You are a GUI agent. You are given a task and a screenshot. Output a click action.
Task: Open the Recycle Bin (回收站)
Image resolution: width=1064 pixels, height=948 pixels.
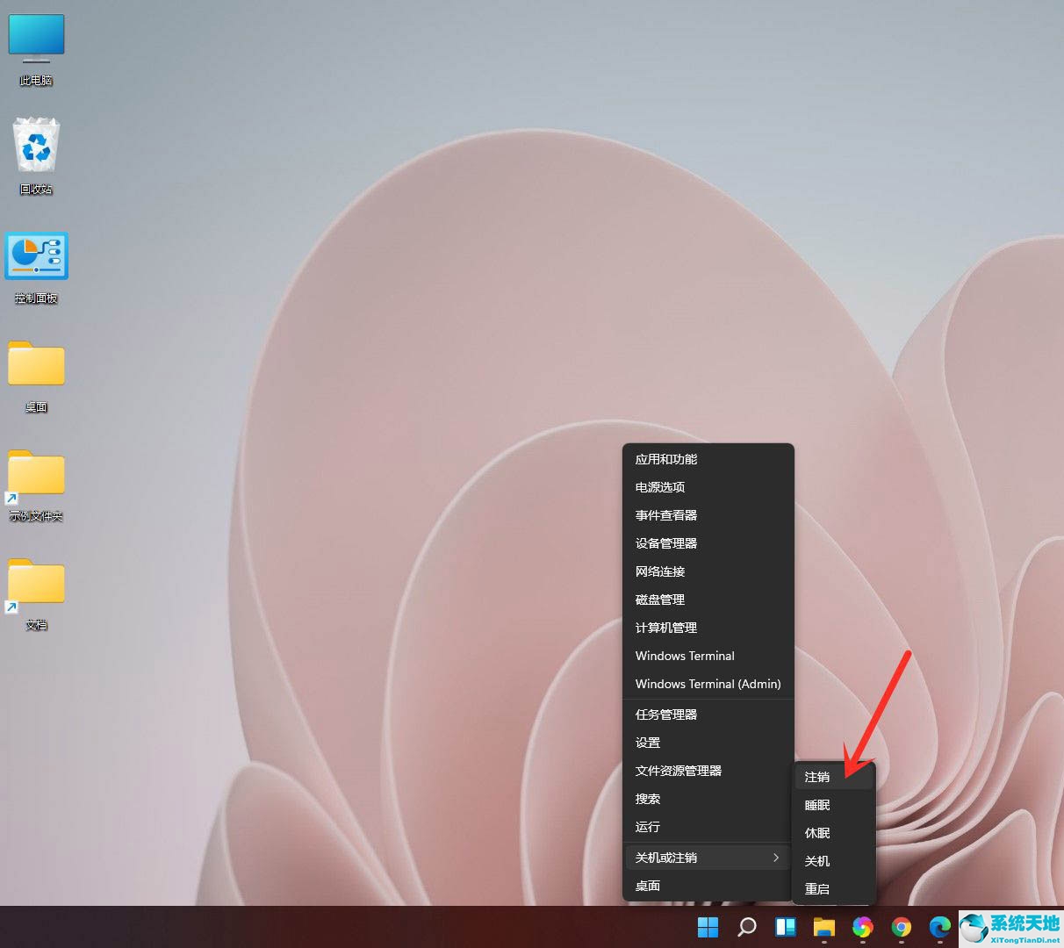36,149
